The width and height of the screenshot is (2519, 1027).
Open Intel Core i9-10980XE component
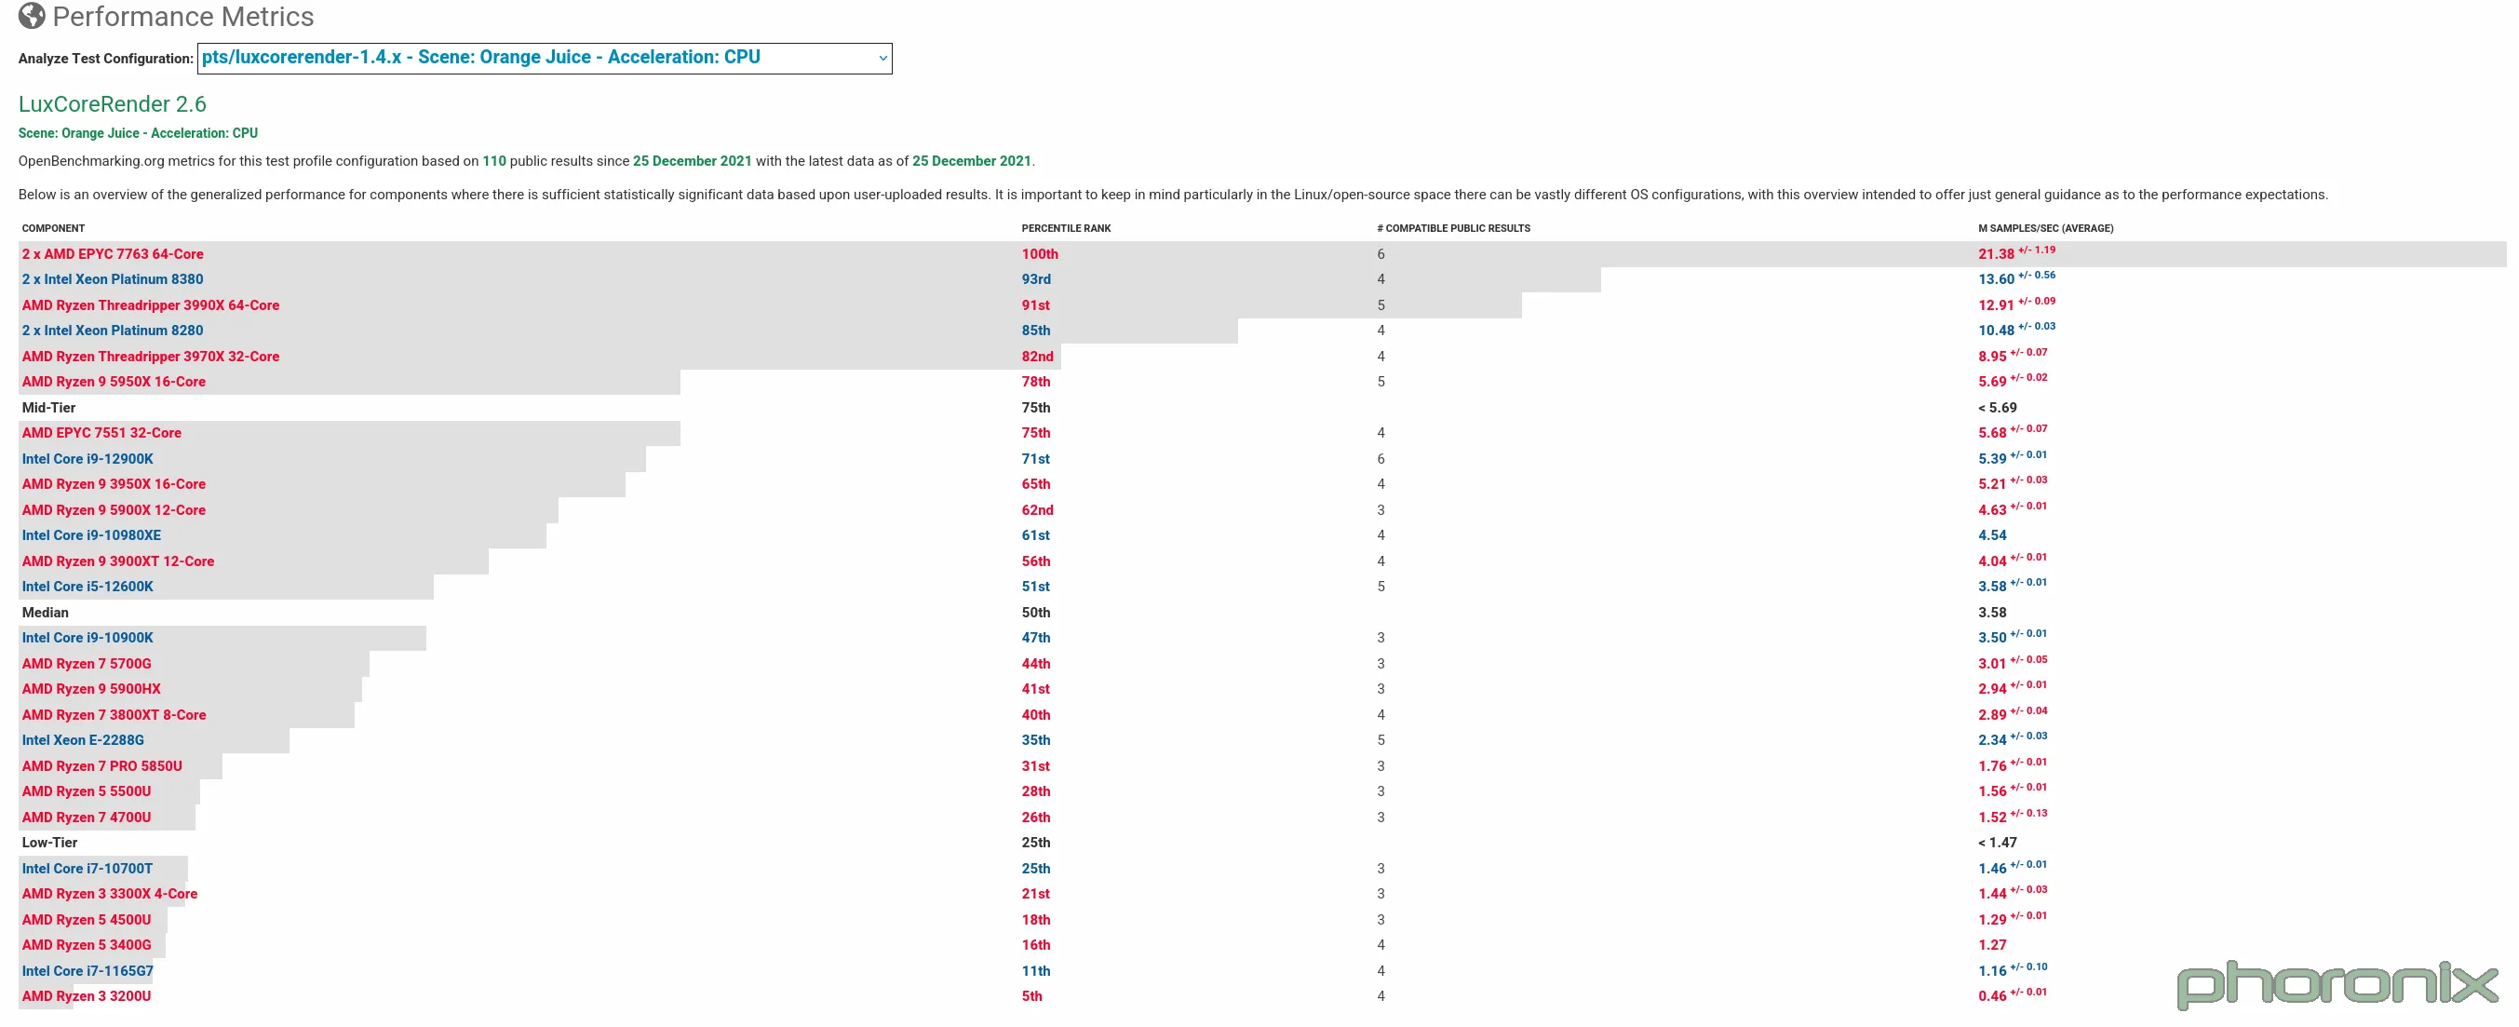click(92, 536)
